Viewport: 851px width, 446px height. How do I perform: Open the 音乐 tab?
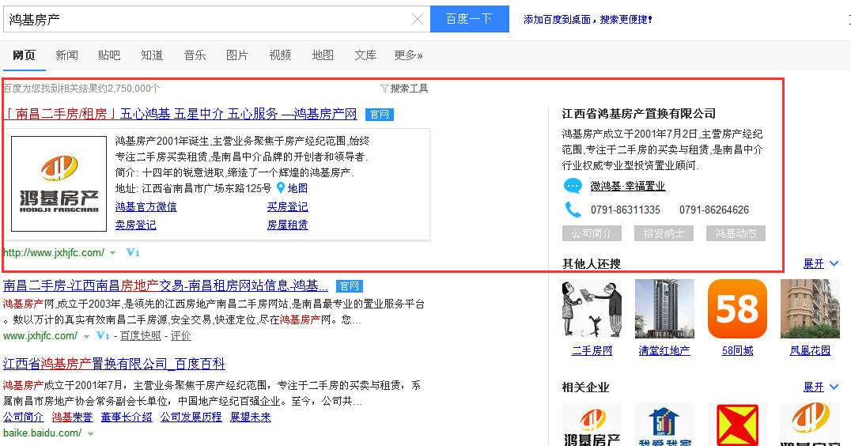195,55
